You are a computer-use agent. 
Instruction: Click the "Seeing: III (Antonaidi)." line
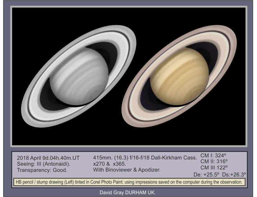tap(44, 164)
